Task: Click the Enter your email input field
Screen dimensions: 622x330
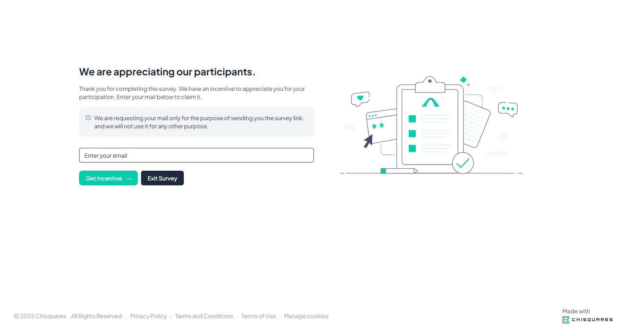Action: click(196, 155)
